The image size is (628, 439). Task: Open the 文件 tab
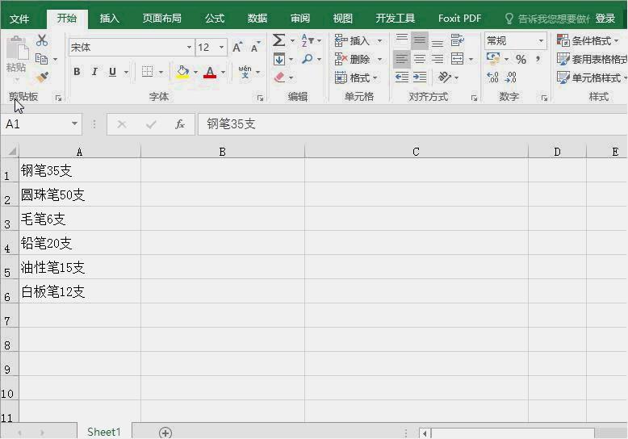(x=19, y=19)
